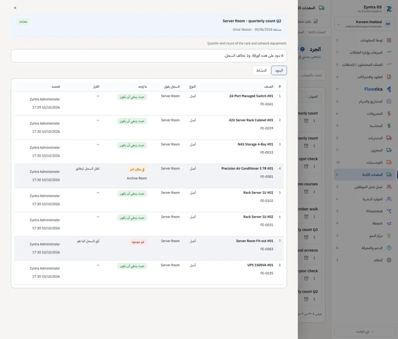Image resolution: width=398 pixels, height=339 pixels.
Task: Open المشاريع والمهام checkbox icon
Action: [389, 101]
